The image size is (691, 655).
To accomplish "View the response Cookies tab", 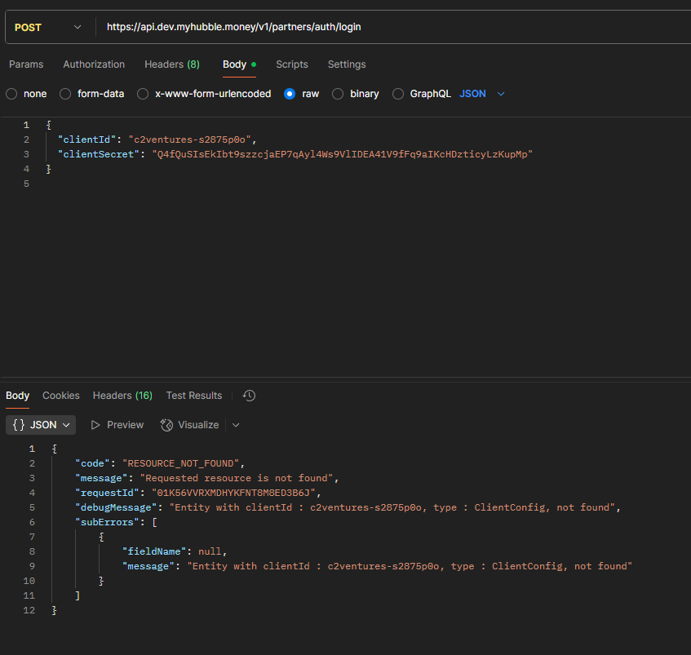I will coord(61,396).
